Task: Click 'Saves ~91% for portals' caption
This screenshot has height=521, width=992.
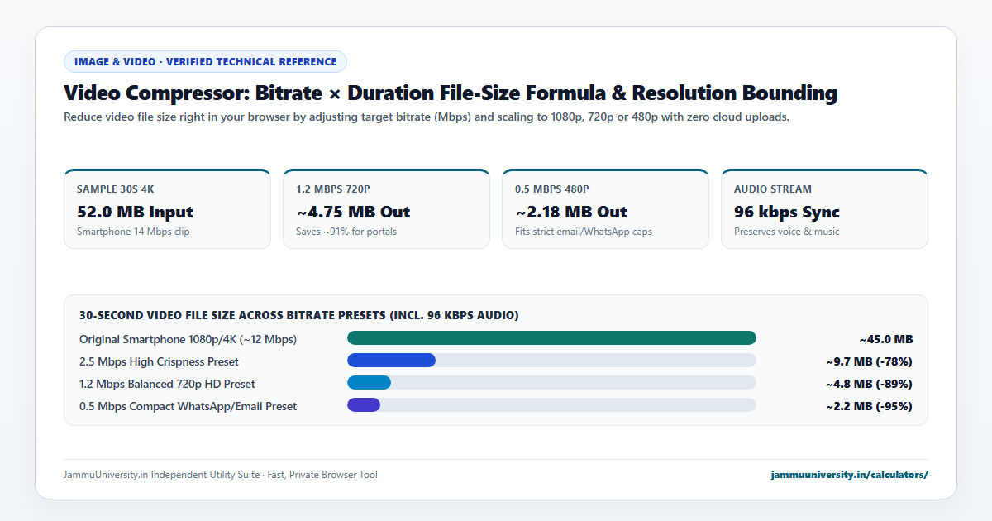Action: tap(346, 232)
